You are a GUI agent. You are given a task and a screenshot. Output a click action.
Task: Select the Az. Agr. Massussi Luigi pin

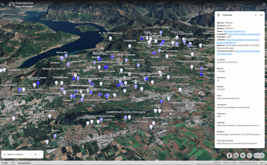[110, 39]
